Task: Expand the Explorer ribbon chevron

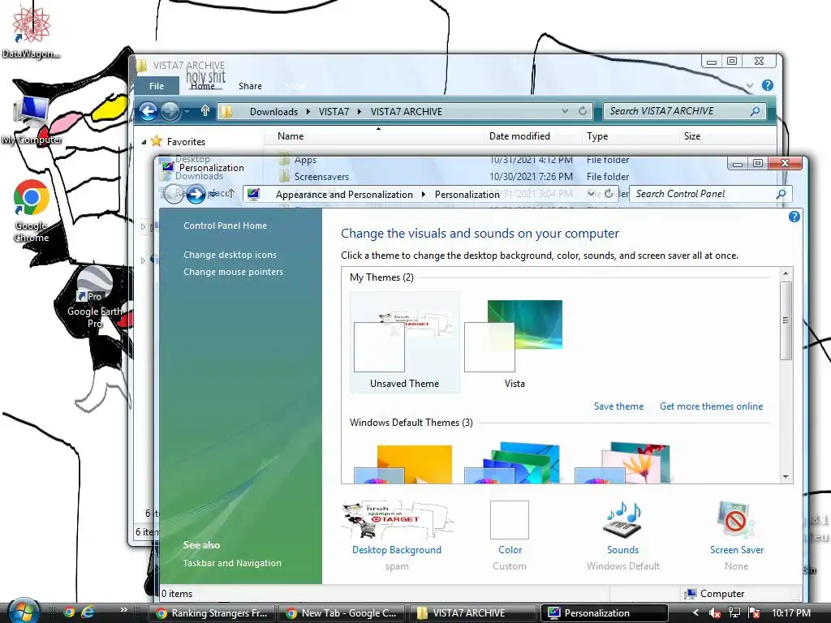Action: pos(750,85)
